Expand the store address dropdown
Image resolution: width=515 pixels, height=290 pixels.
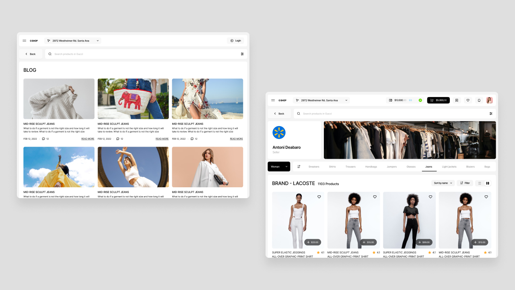click(x=346, y=100)
